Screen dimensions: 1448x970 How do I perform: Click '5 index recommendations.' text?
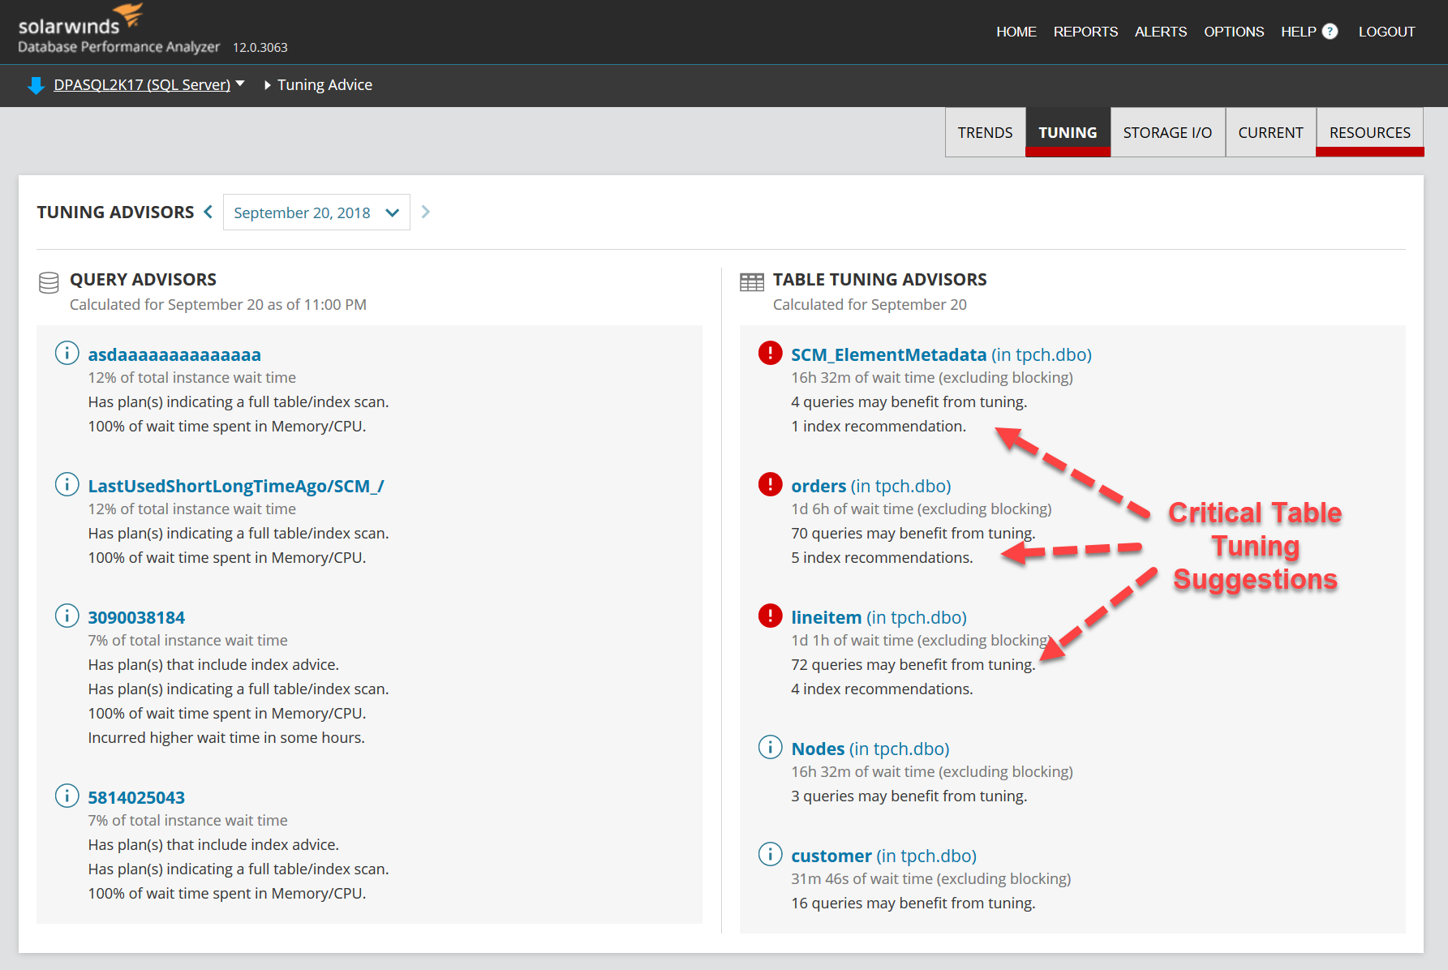pyautogui.click(x=882, y=557)
